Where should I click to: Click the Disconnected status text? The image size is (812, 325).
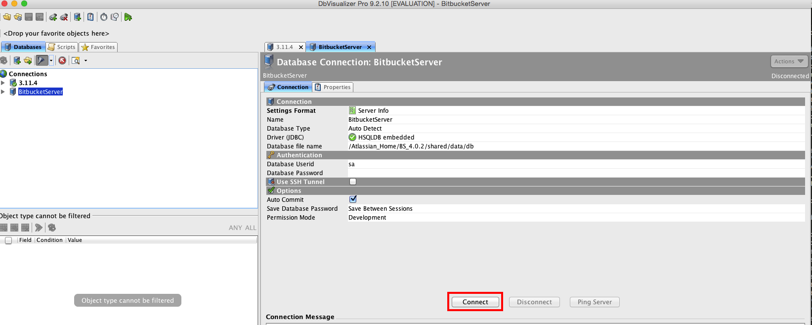(x=790, y=76)
